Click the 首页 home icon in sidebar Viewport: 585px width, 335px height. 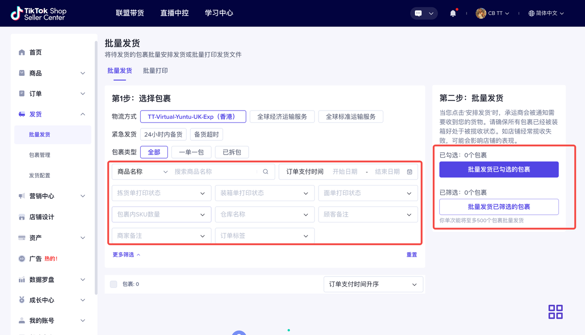tap(21, 53)
